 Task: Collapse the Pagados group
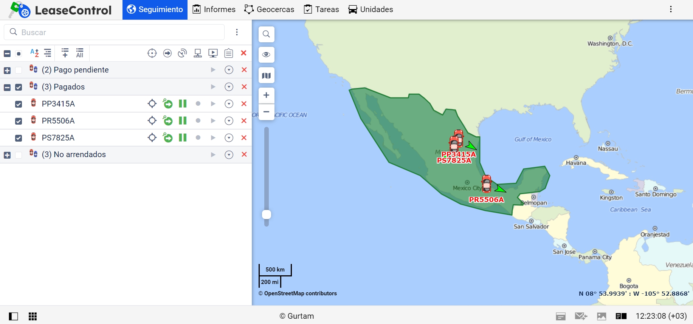click(7, 88)
